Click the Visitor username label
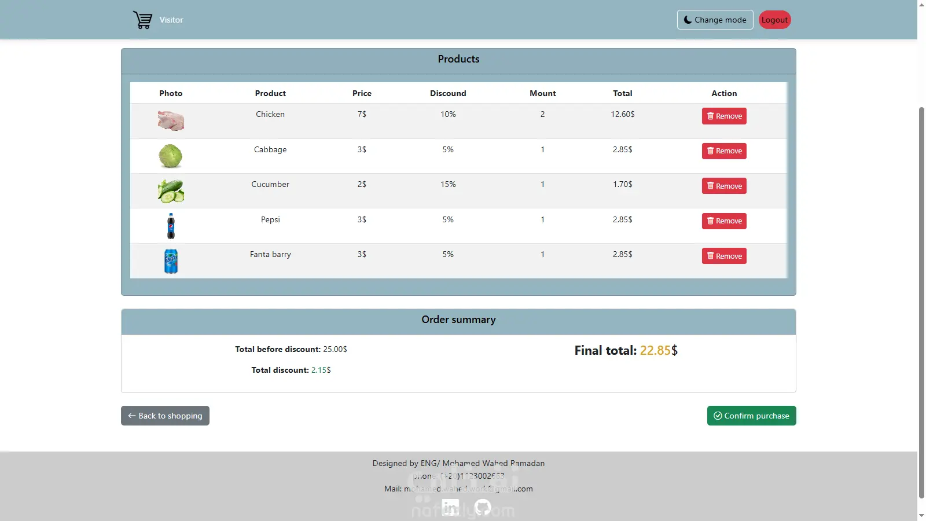This screenshot has width=926, height=521. pyautogui.click(x=171, y=20)
